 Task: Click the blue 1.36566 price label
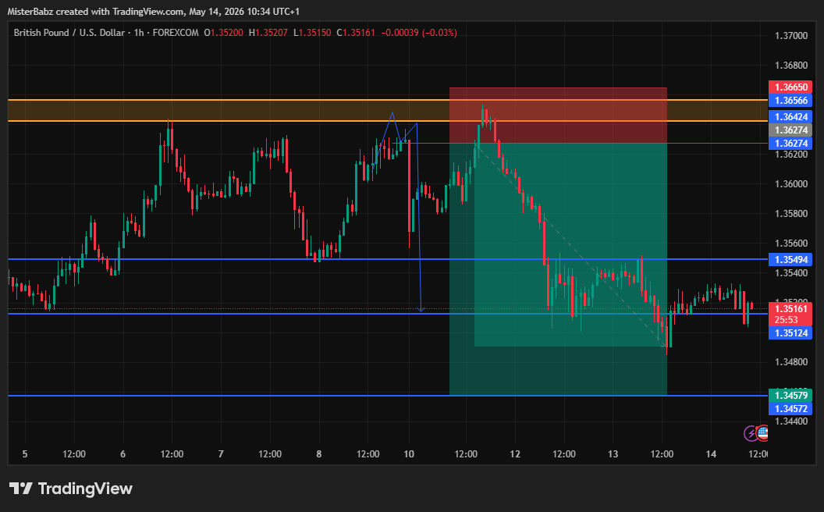[x=790, y=101]
